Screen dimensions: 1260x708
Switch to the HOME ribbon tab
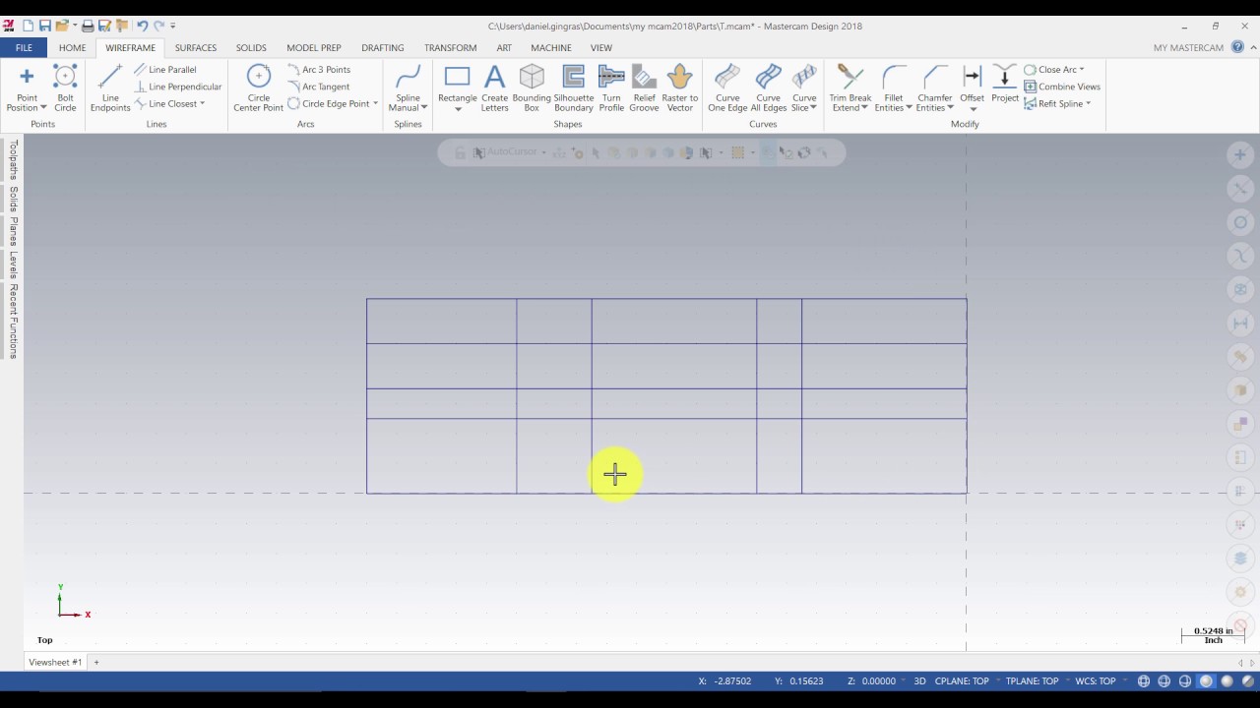(72, 47)
